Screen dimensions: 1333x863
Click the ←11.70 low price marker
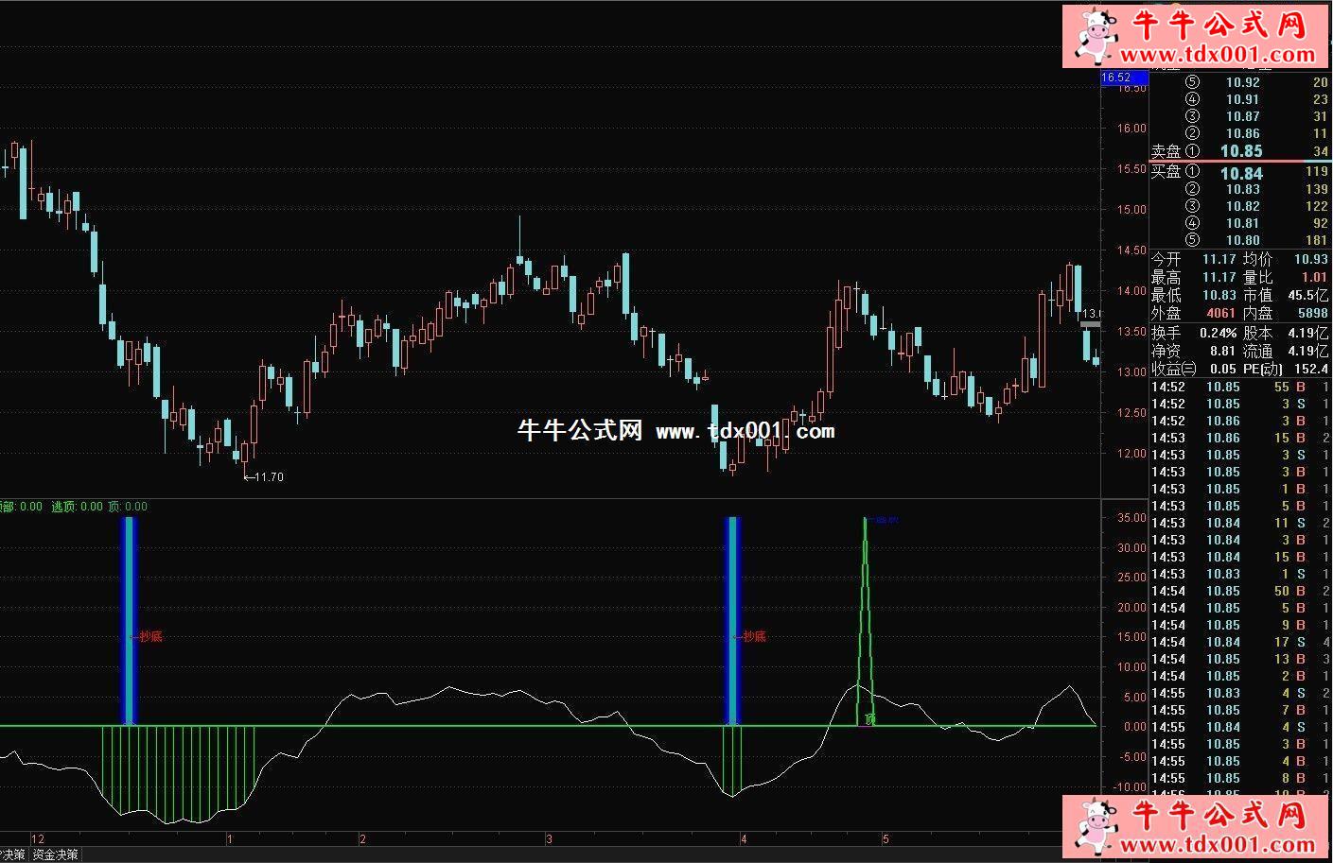click(x=264, y=477)
